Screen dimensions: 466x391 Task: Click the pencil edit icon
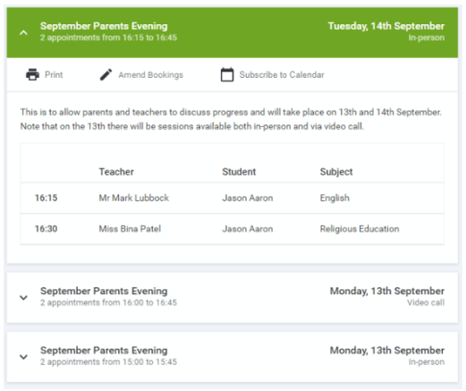(x=106, y=74)
